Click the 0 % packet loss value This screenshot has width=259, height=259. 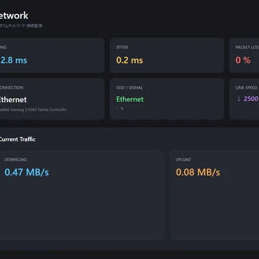pyautogui.click(x=243, y=60)
